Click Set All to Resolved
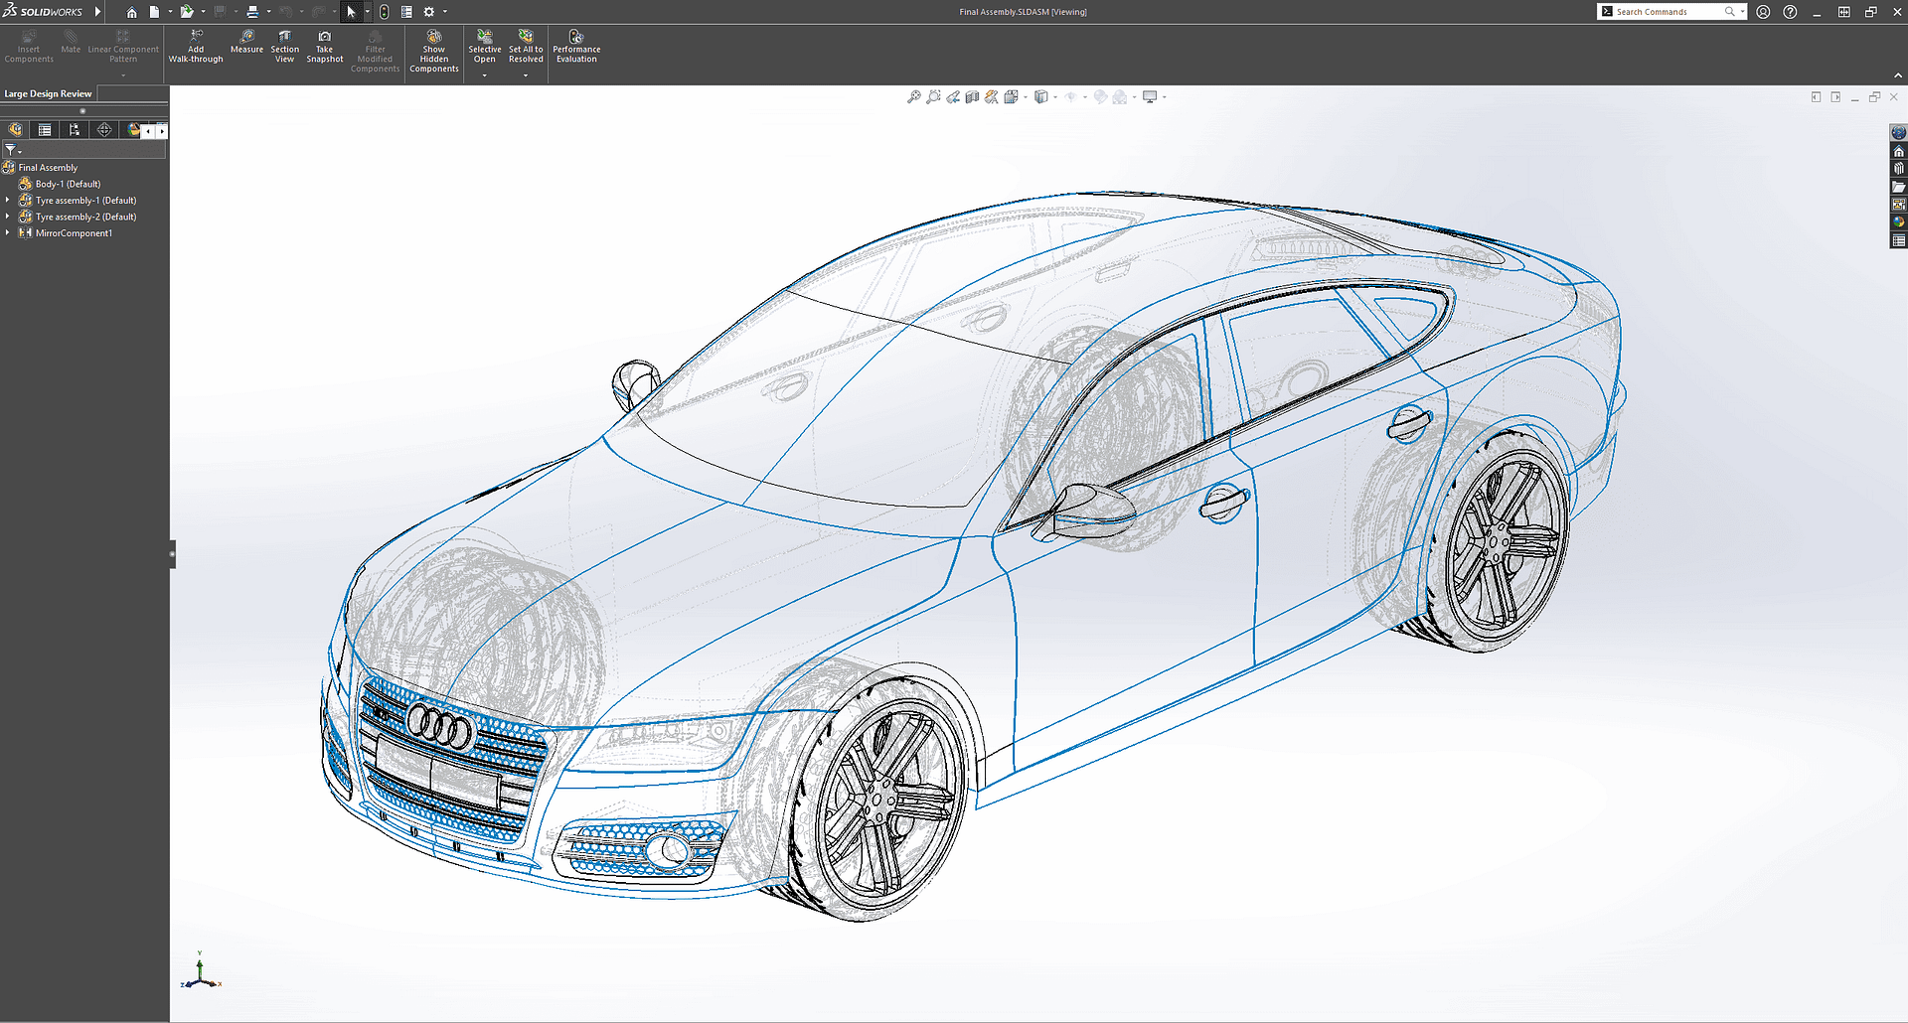1908x1023 pixels. pos(526,47)
